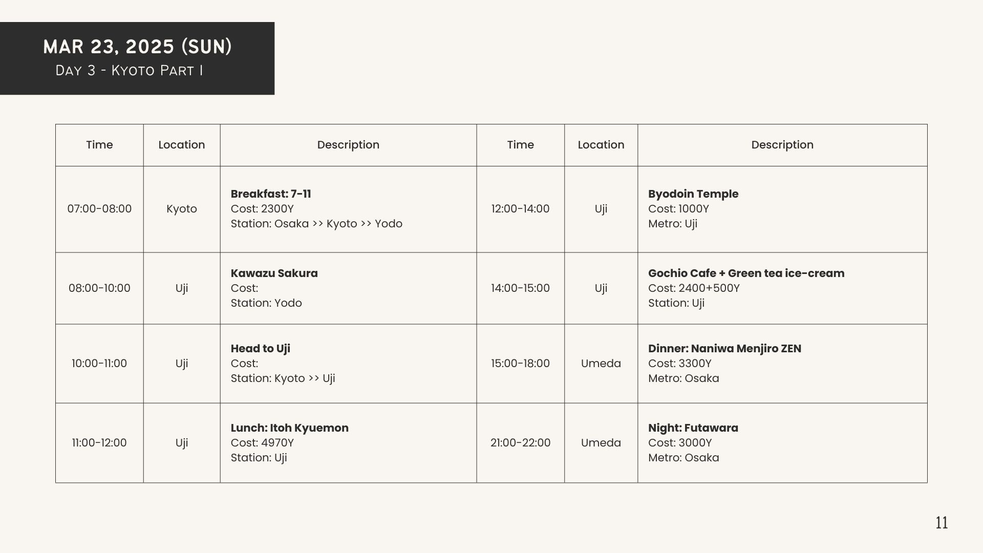Image resolution: width=983 pixels, height=553 pixels.
Task: Select the 07:00-08:00 time cell
Action: pyautogui.click(x=99, y=209)
